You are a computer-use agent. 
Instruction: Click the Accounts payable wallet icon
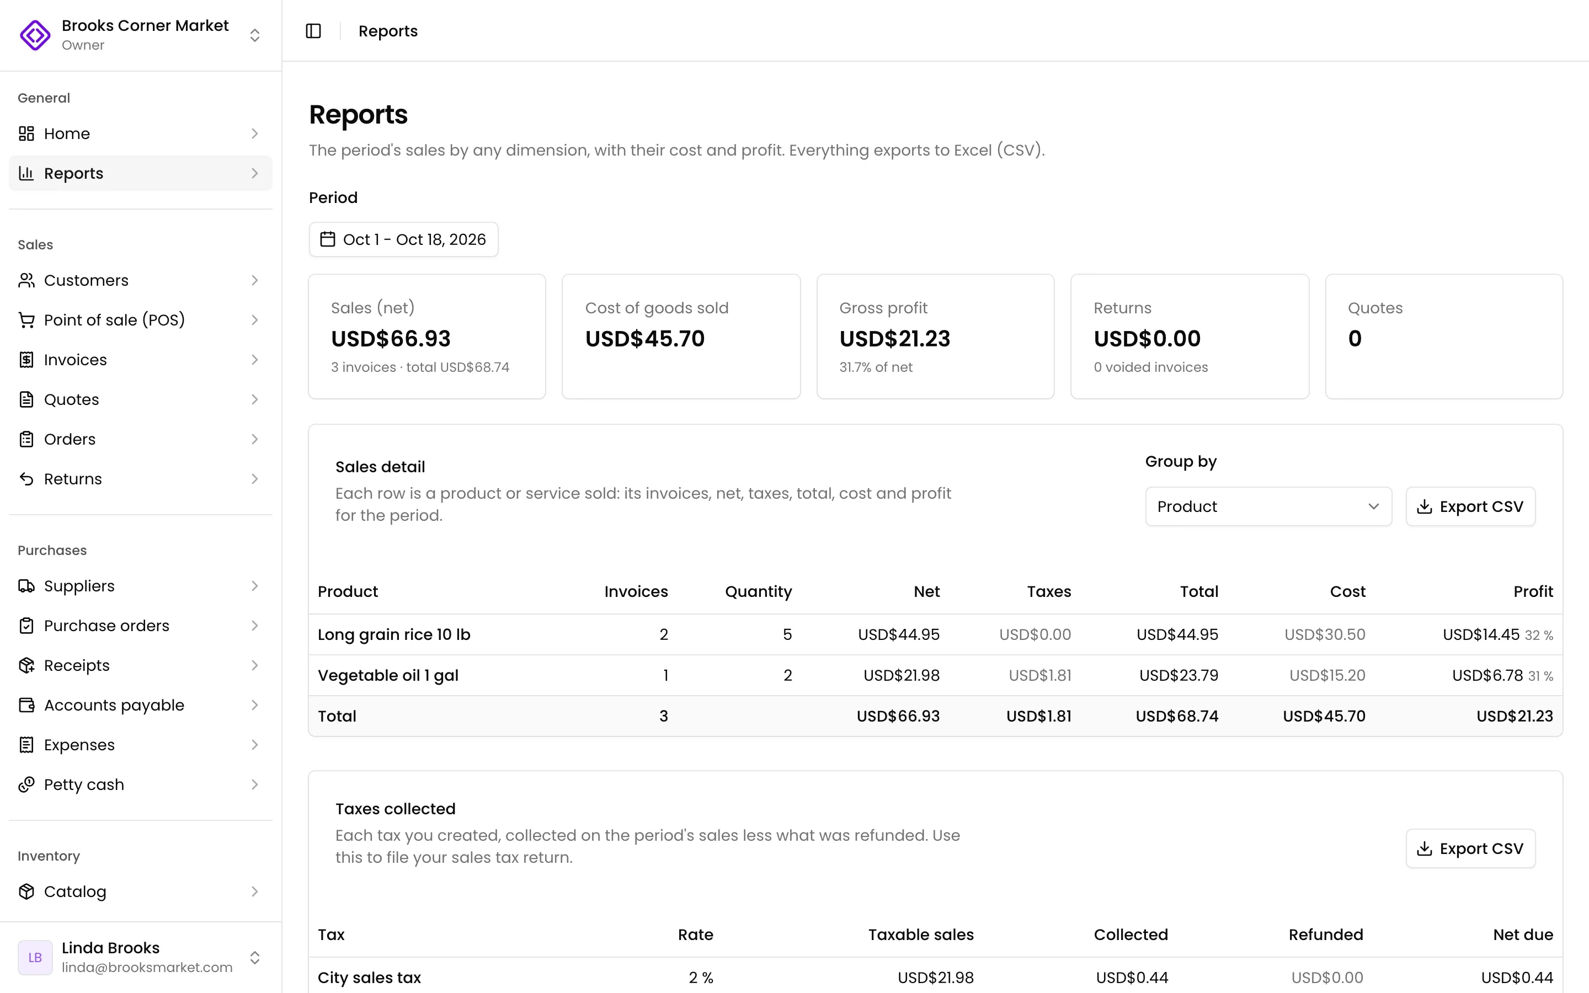click(x=26, y=706)
